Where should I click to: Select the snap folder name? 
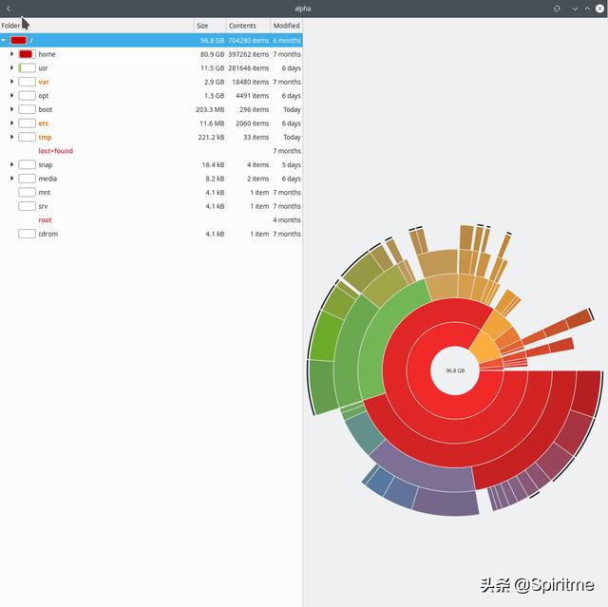tap(46, 164)
